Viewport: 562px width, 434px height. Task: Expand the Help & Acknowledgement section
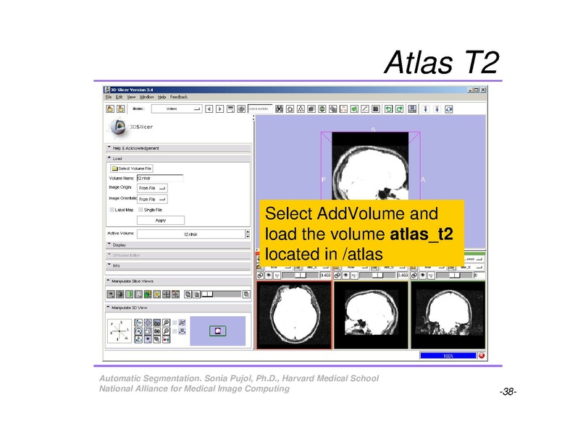[178, 148]
